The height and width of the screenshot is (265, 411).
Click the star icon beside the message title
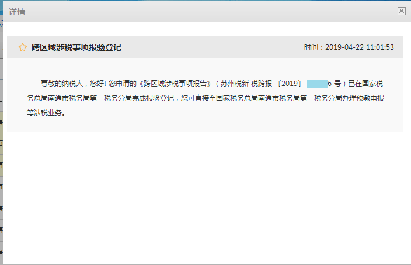[x=23, y=47]
